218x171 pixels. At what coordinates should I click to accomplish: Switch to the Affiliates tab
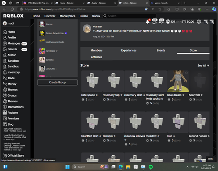[96, 57]
